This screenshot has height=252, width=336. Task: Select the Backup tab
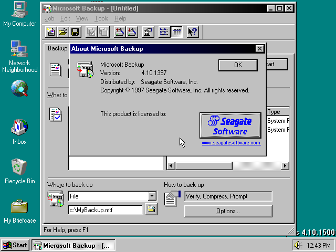[57, 48]
